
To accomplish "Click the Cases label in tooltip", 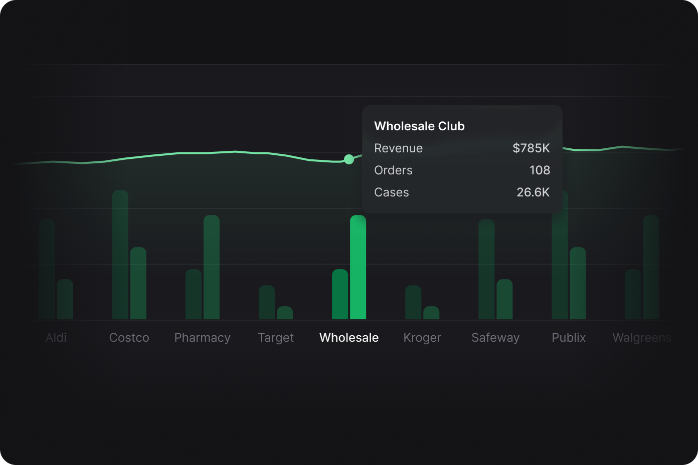I will [391, 192].
